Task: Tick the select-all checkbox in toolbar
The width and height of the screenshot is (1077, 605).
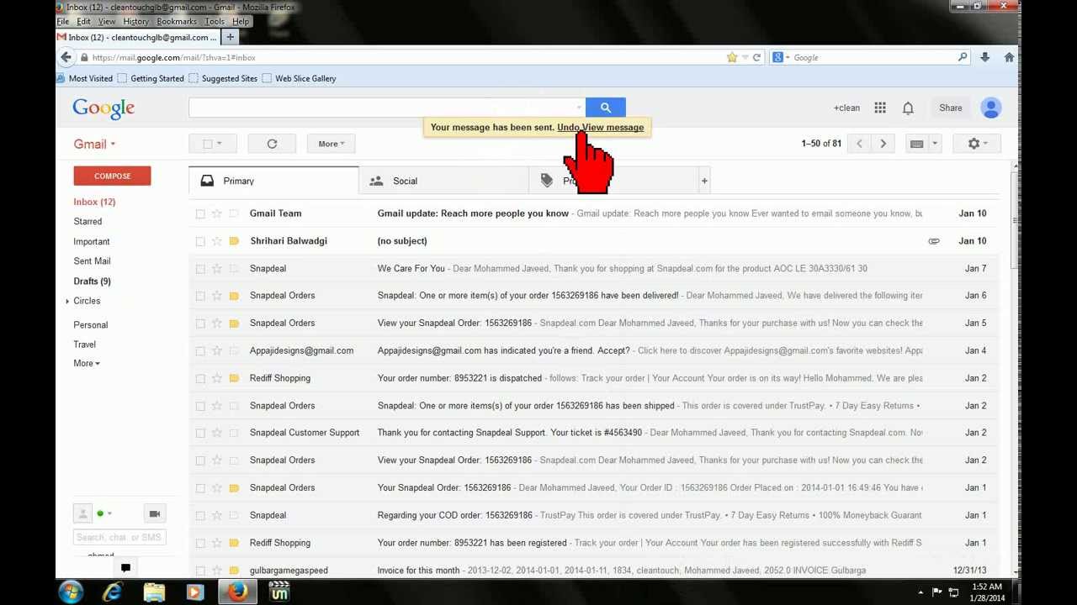Action: coord(207,144)
